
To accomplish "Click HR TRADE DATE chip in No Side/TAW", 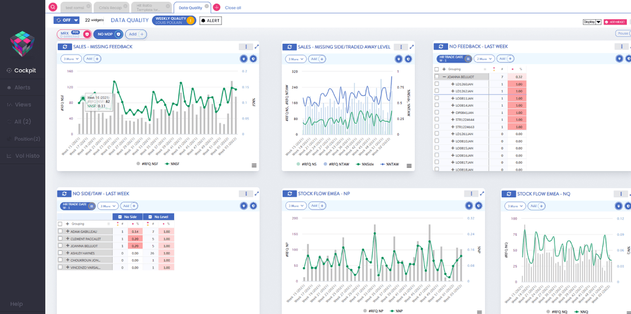I will (78, 206).
